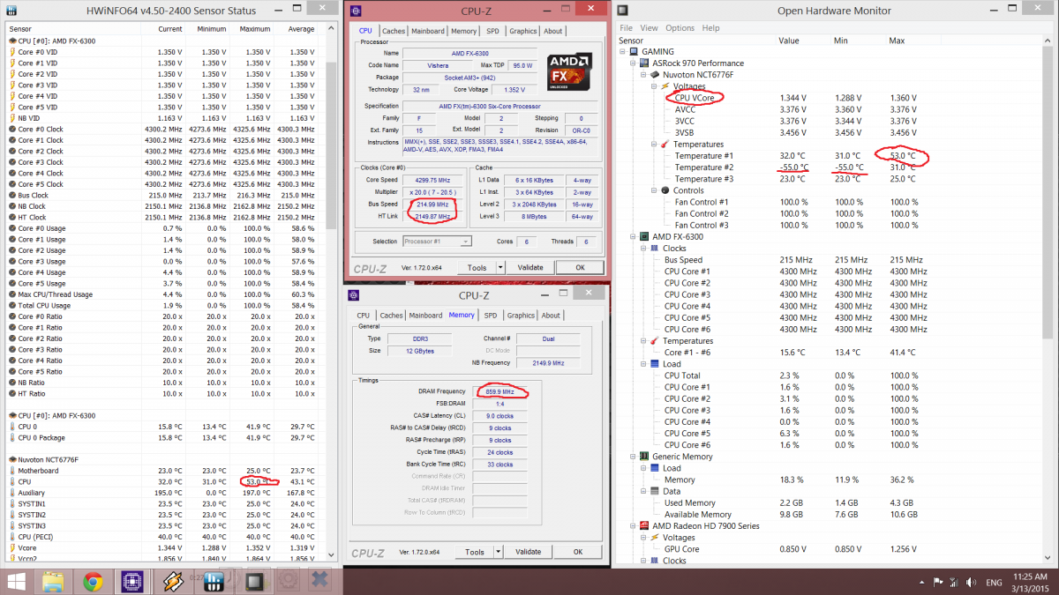Click the Clocks icon under AMD FX-6300
This screenshot has width=1059, height=595.
pos(656,249)
